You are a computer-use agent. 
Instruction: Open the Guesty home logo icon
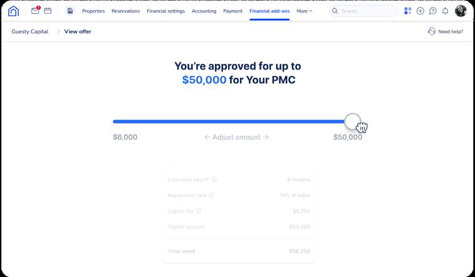click(x=13, y=11)
